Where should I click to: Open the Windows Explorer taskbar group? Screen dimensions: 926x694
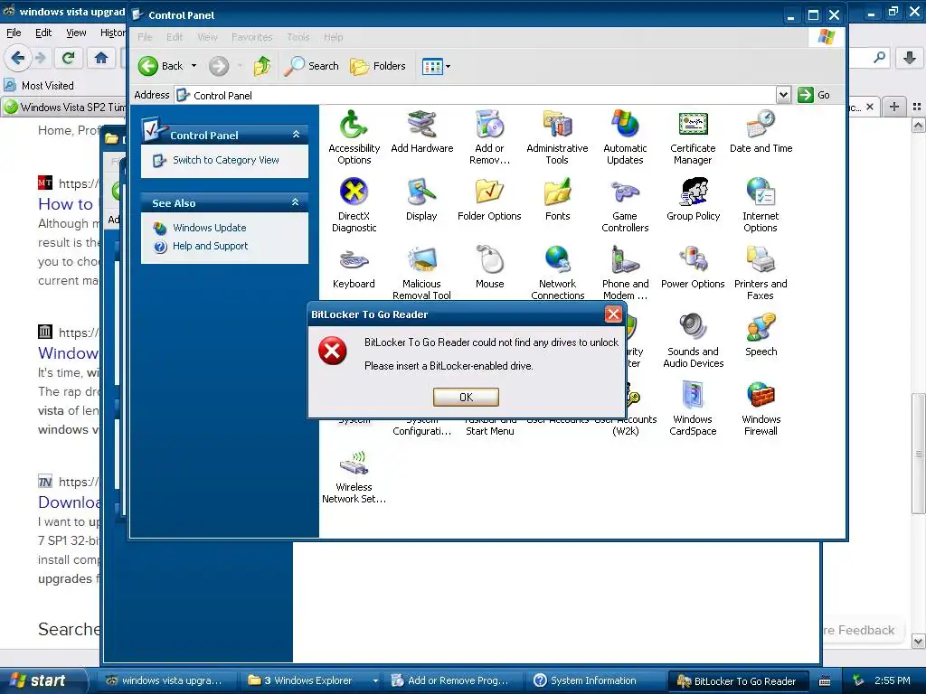[314, 680]
